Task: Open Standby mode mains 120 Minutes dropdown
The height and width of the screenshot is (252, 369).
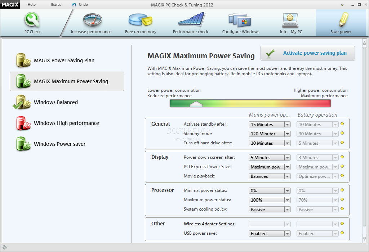Action: point(270,134)
